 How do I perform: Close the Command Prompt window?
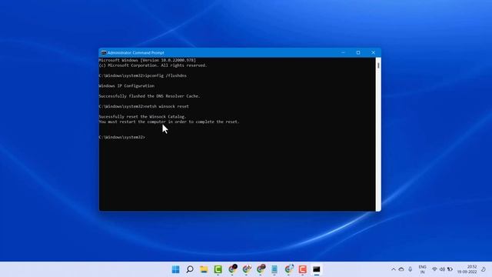click(x=373, y=53)
